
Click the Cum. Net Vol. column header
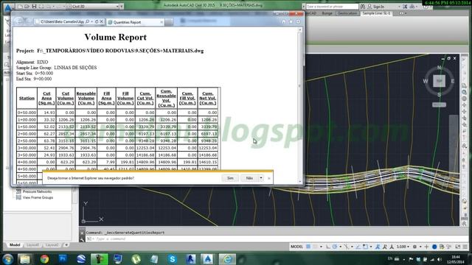tap(208, 98)
